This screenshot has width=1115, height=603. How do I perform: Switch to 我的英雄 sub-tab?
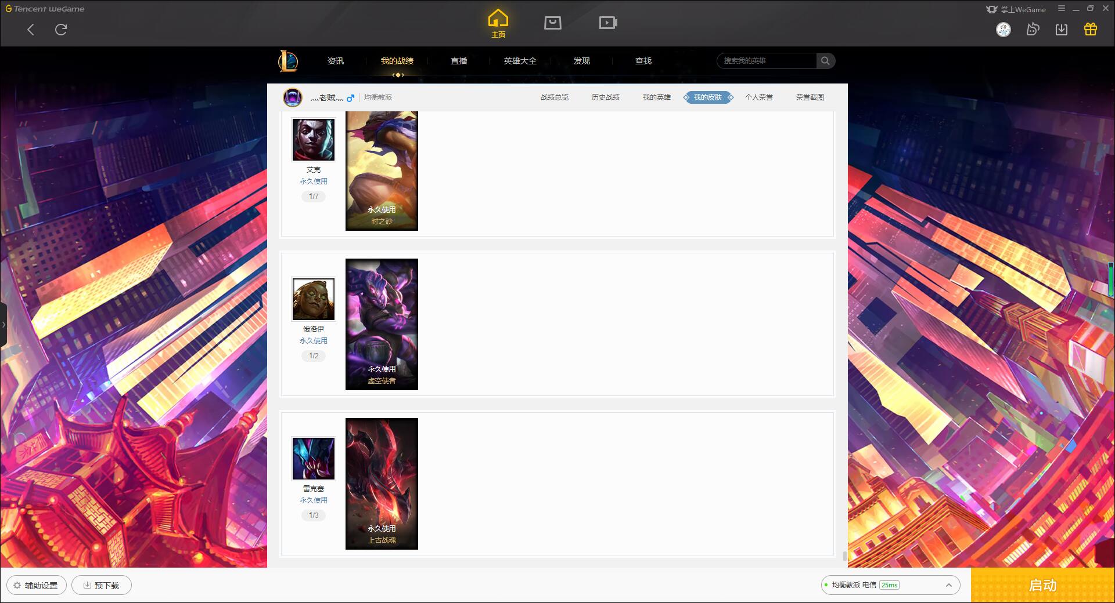click(x=657, y=97)
